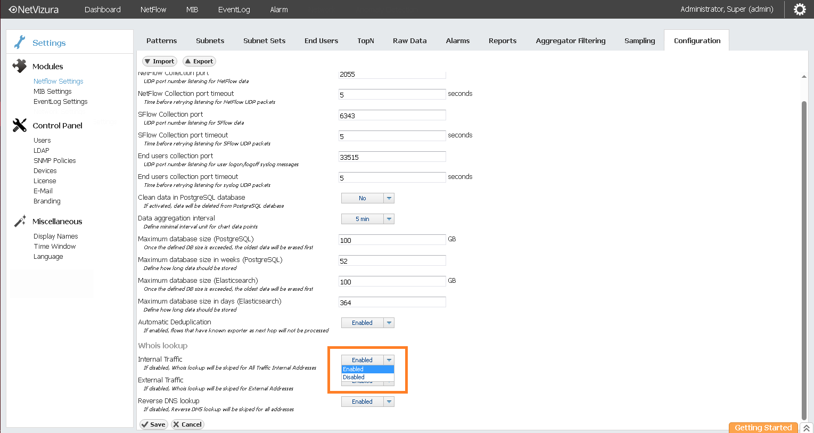Save the configuration changes
This screenshot has width=814, height=433.
click(153, 424)
